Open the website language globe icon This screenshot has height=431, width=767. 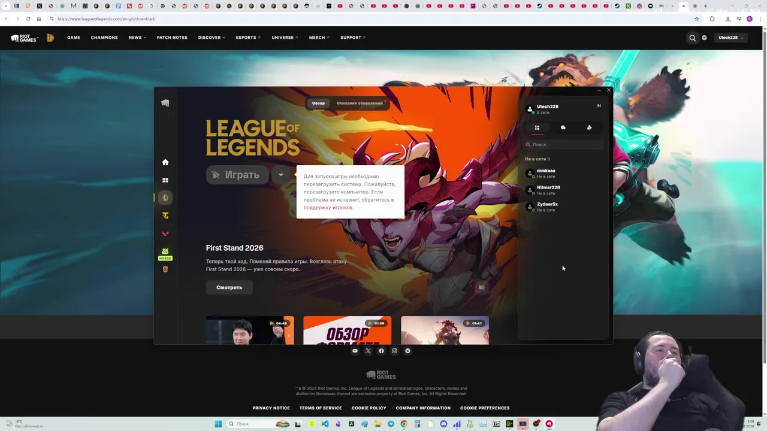tap(705, 38)
